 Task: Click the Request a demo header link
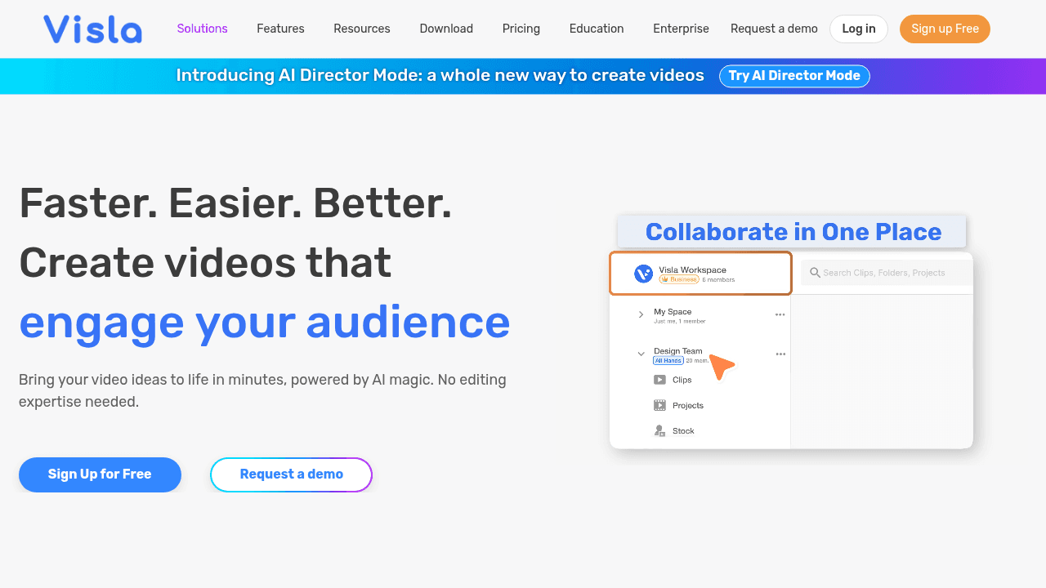click(773, 29)
